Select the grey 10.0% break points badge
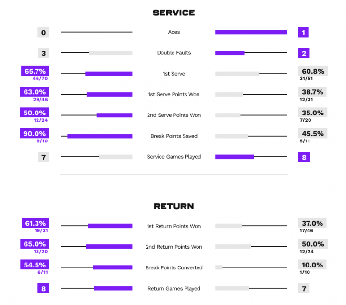 coord(312,265)
